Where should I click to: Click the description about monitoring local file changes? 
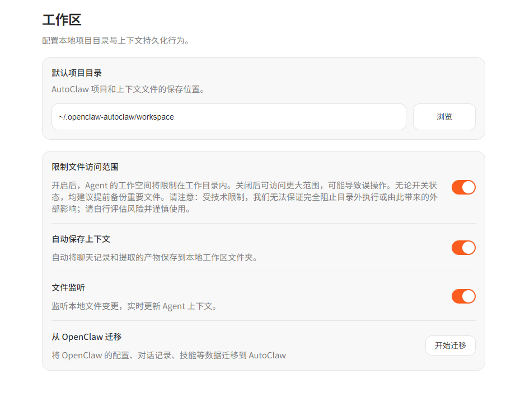pos(134,306)
